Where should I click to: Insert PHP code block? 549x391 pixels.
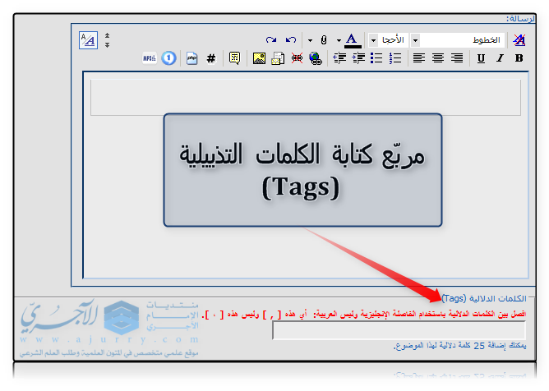191,58
